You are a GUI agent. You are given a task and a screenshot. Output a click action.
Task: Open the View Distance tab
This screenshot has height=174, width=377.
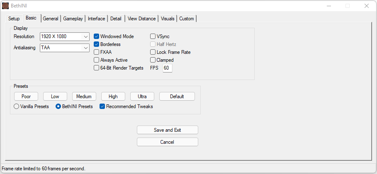(141, 19)
